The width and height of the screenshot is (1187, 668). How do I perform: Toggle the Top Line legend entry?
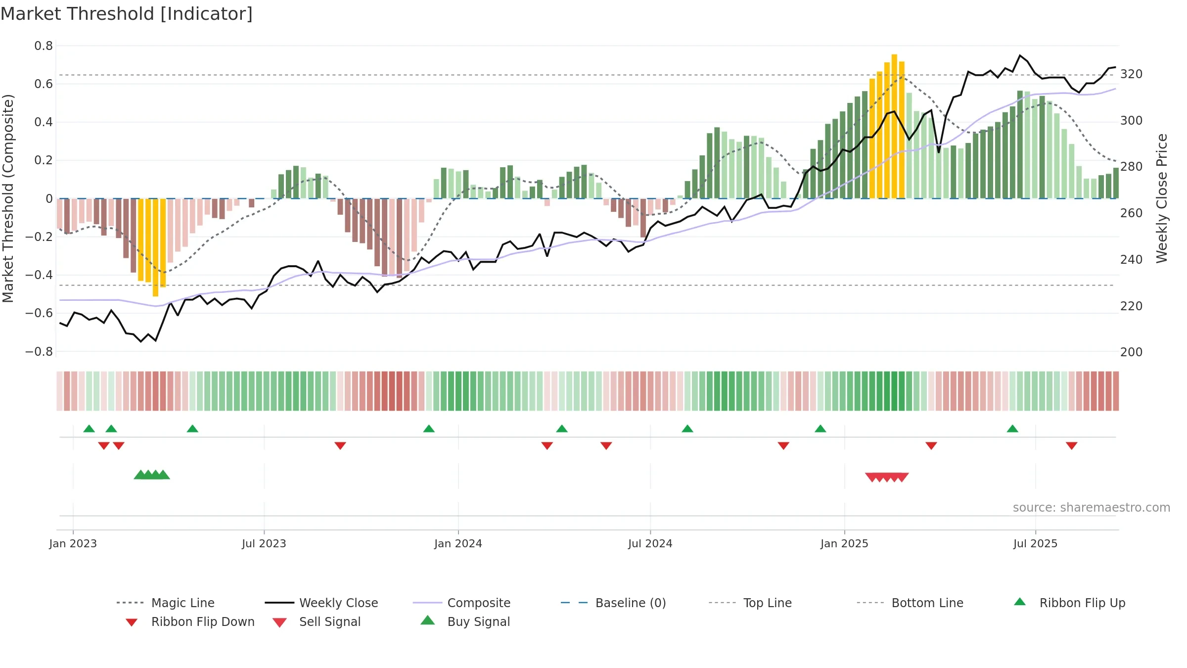tap(750, 603)
